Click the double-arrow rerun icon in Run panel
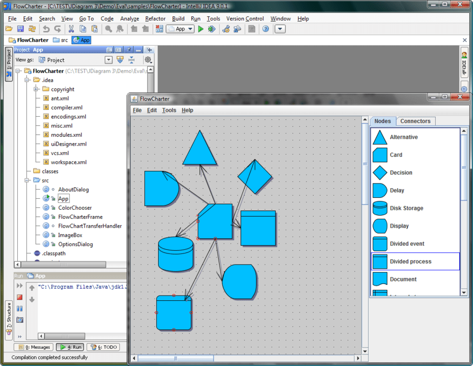 tap(19, 286)
